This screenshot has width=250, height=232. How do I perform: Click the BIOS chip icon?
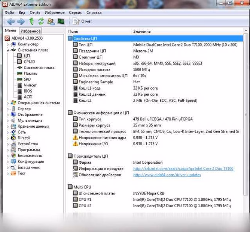point(19,91)
